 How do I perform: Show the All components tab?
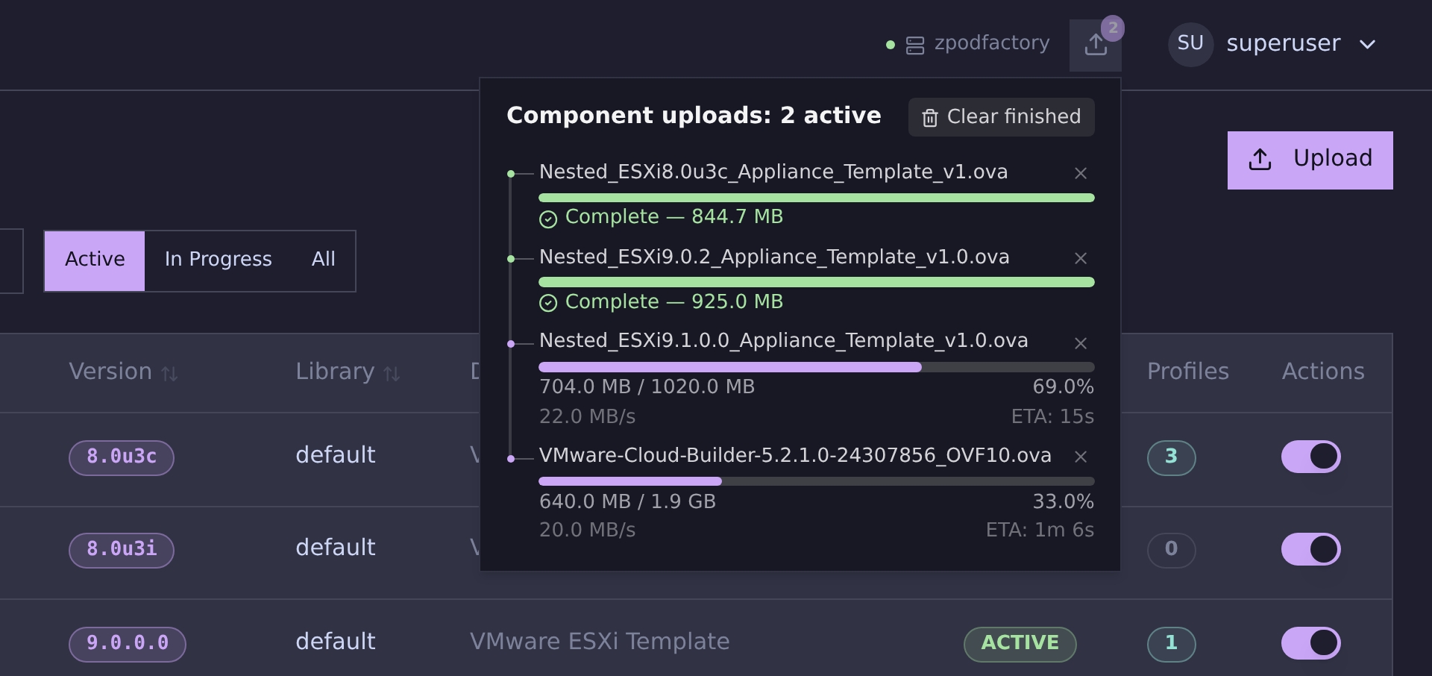(x=323, y=260)
